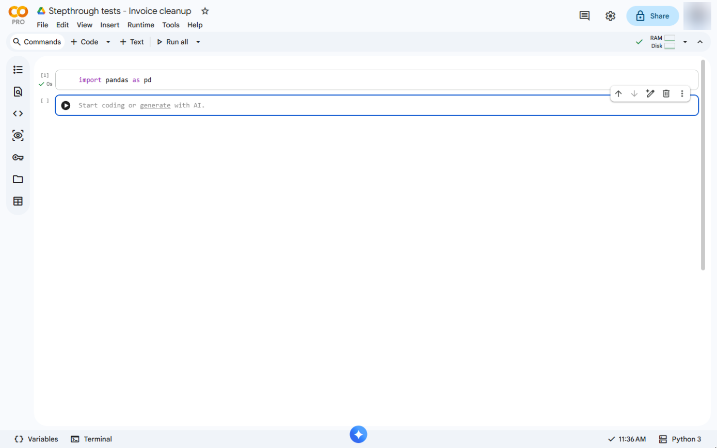This screenshot has height=448, width=717.
Task: Delete the selected cell with trash icon
Action: (666, 93)
